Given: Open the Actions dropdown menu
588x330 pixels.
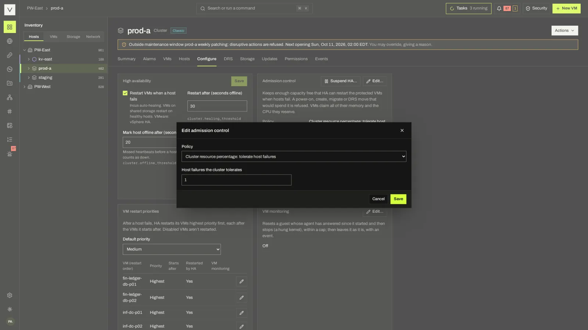Looking at the screenshot, I should [x=564, y=30].
